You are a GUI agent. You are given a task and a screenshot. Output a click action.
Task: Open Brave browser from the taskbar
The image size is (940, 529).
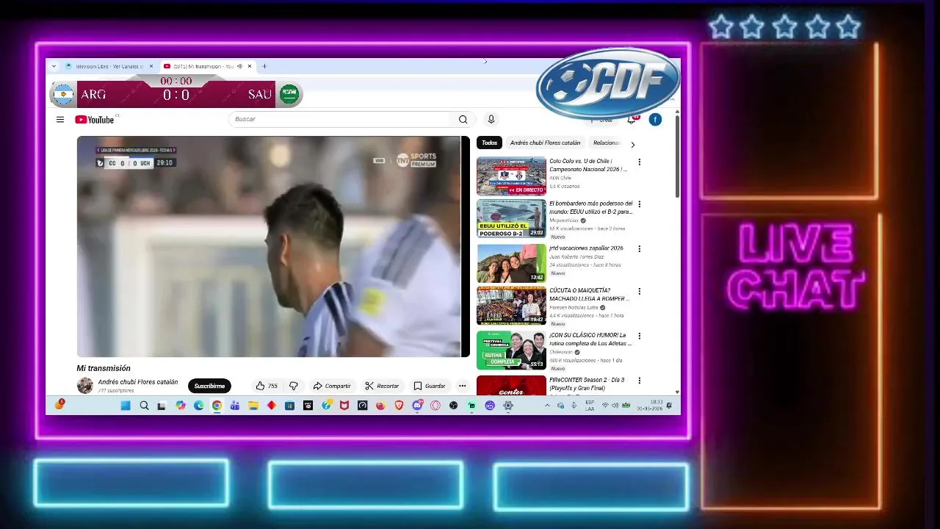[x=399, y=406]
